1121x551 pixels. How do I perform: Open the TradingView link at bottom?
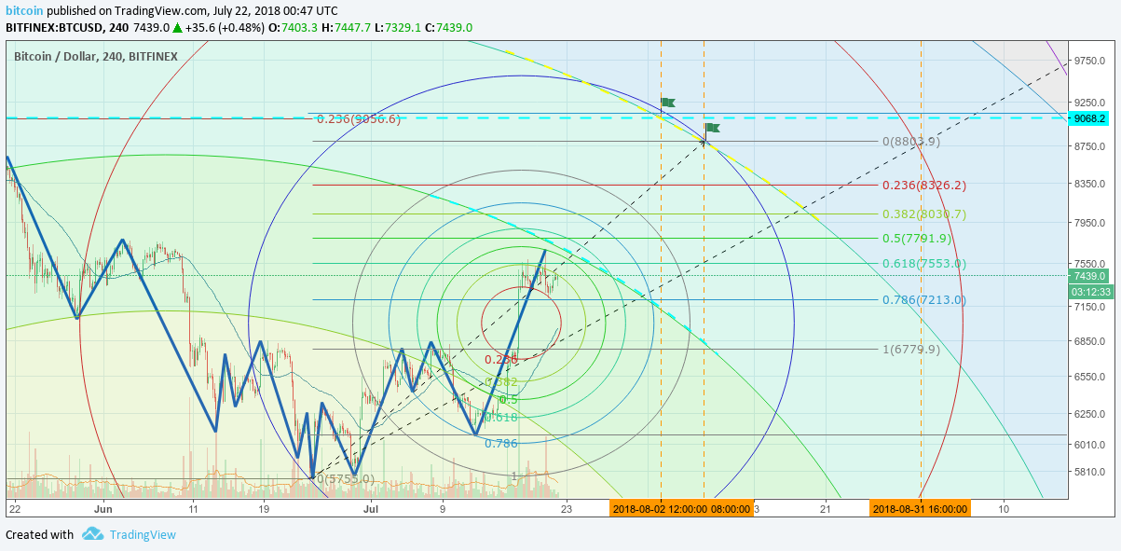142,535
